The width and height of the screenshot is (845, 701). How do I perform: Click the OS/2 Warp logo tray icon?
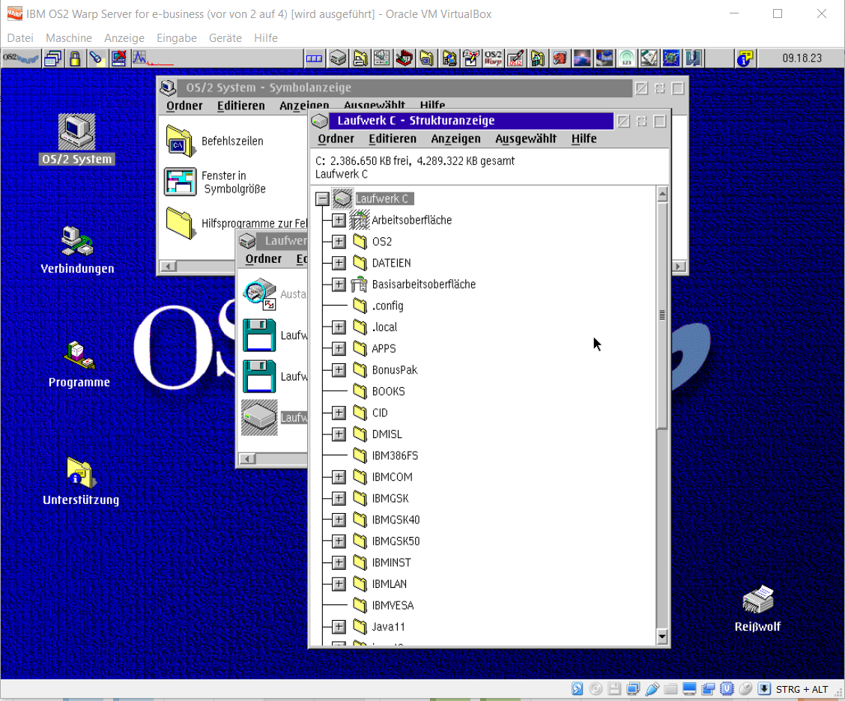click(x=493, y=58)
